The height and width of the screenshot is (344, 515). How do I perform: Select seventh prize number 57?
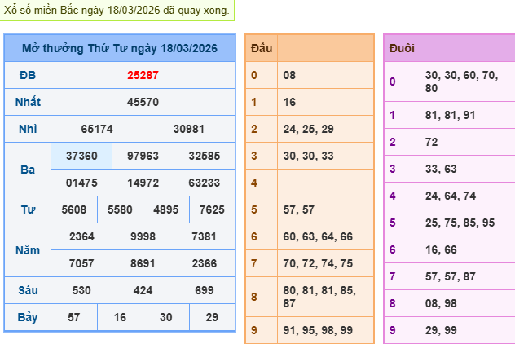pyautogui.click(x=74, y=316)
